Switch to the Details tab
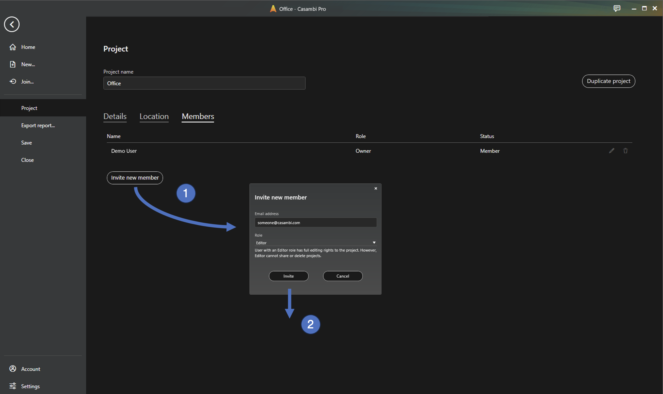This screenshot has width=663, height=394. coord(115,116)
